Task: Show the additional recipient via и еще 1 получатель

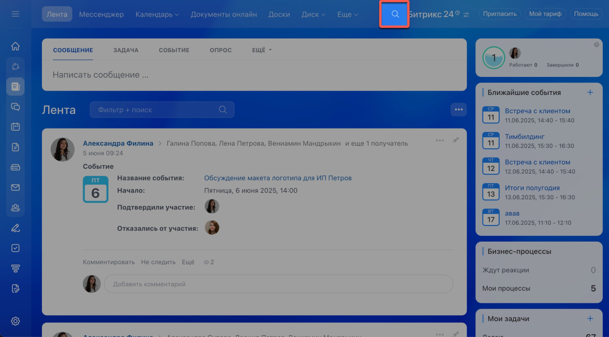Action: [x=377, y=143]
